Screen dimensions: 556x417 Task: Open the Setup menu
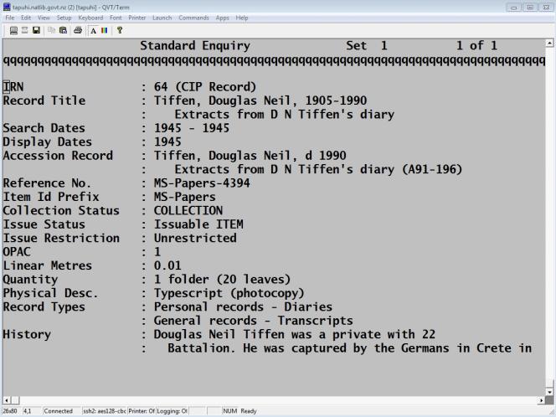[64, 18]
